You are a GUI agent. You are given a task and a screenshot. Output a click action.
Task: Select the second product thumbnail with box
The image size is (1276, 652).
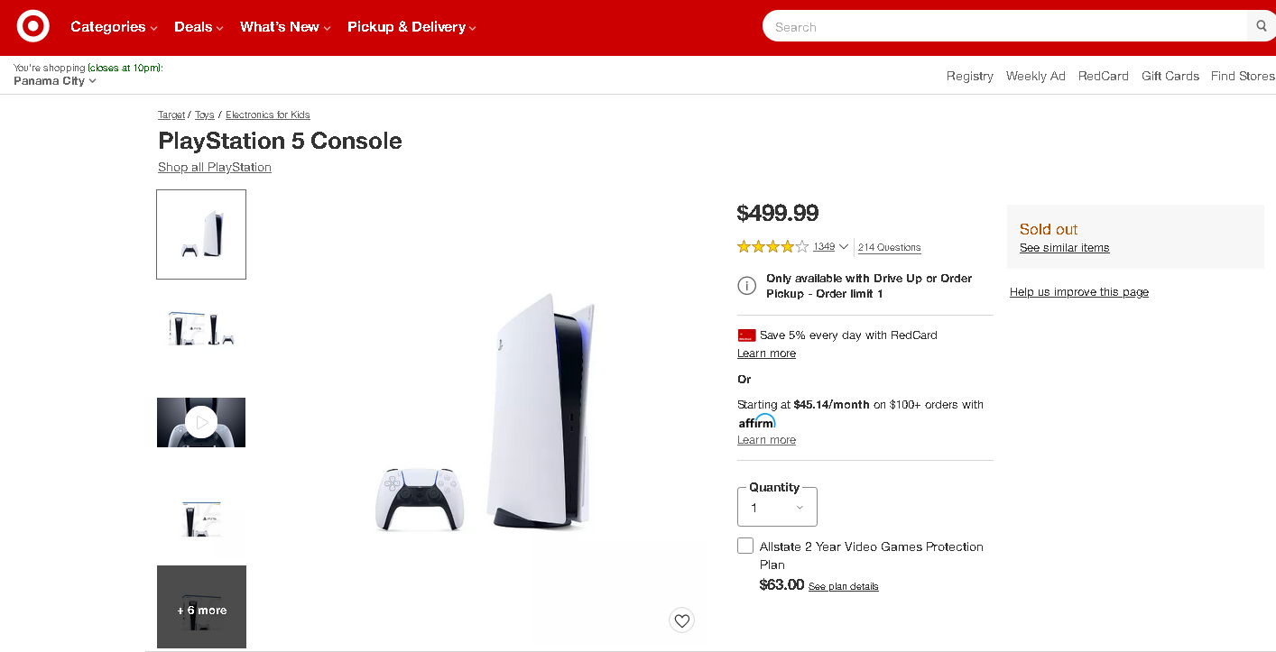(201, 328)
